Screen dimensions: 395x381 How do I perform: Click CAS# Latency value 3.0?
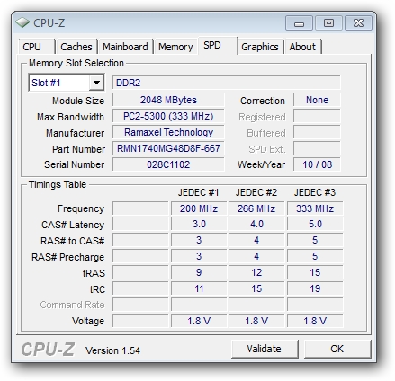pyautogui.click(x=199, y=224)
